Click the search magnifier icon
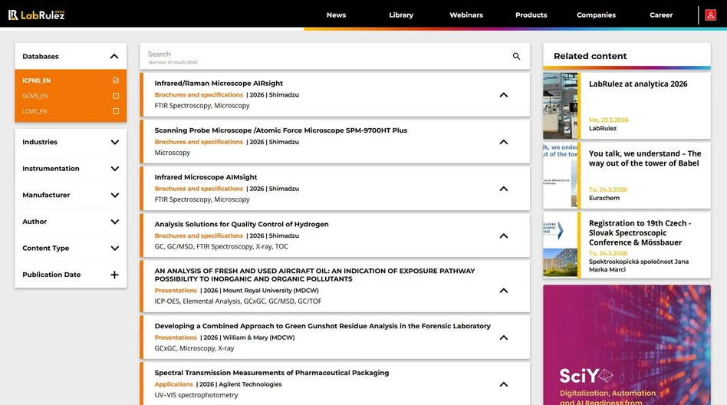 (x=516, y=57)
